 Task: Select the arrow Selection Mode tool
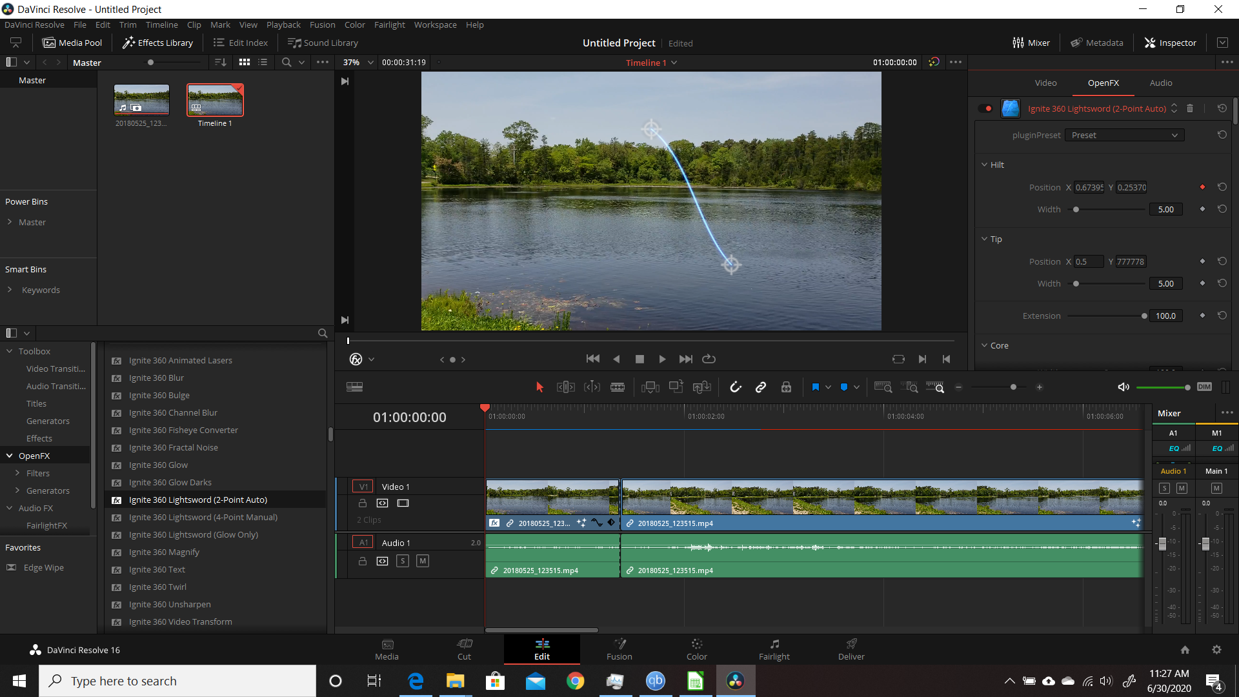pyautogui.click(x=539, y=387)
